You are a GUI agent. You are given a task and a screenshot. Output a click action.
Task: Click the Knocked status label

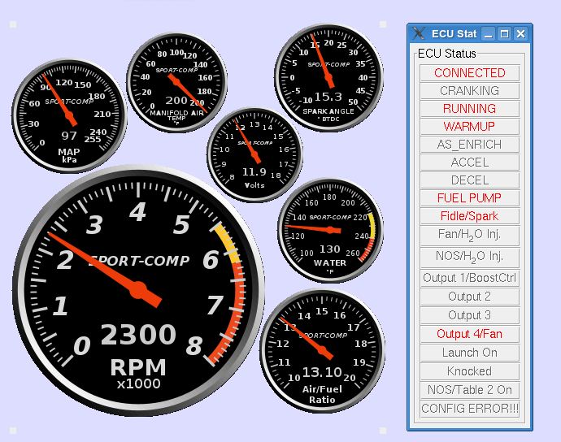click(x=469, y=370)
